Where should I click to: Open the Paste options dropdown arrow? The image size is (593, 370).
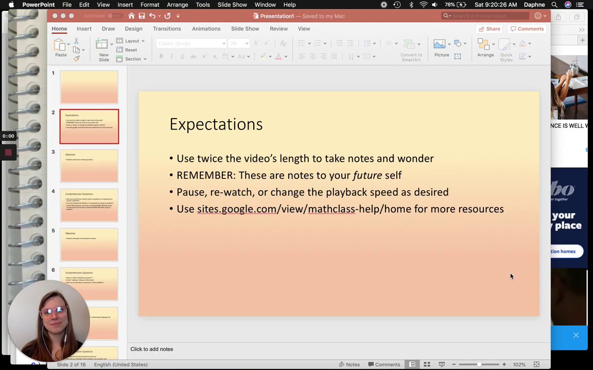68,44
